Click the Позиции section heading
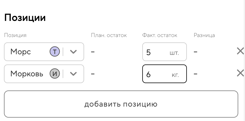Screen dimensions: 245x121 [25, 18]
